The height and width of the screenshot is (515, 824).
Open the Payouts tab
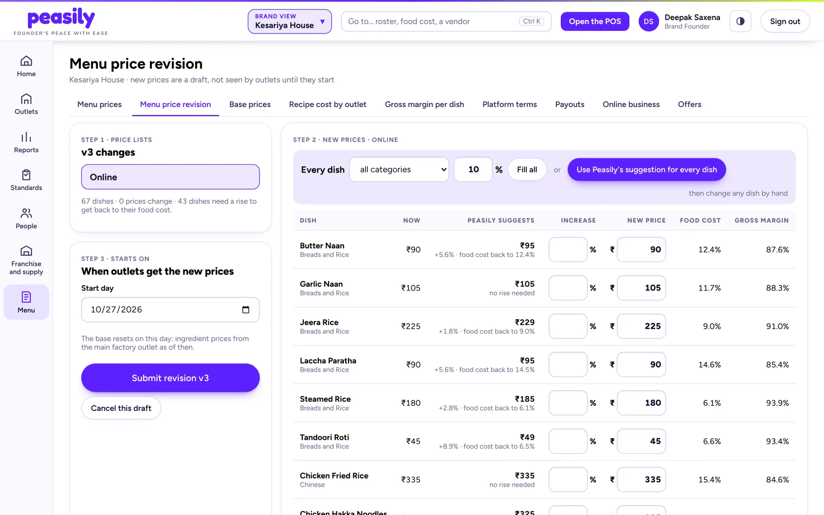(x=570, y=105)
